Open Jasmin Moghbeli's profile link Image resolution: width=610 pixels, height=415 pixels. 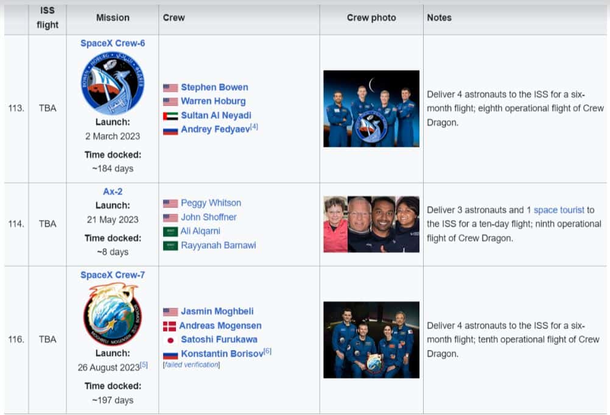point(216,311)
